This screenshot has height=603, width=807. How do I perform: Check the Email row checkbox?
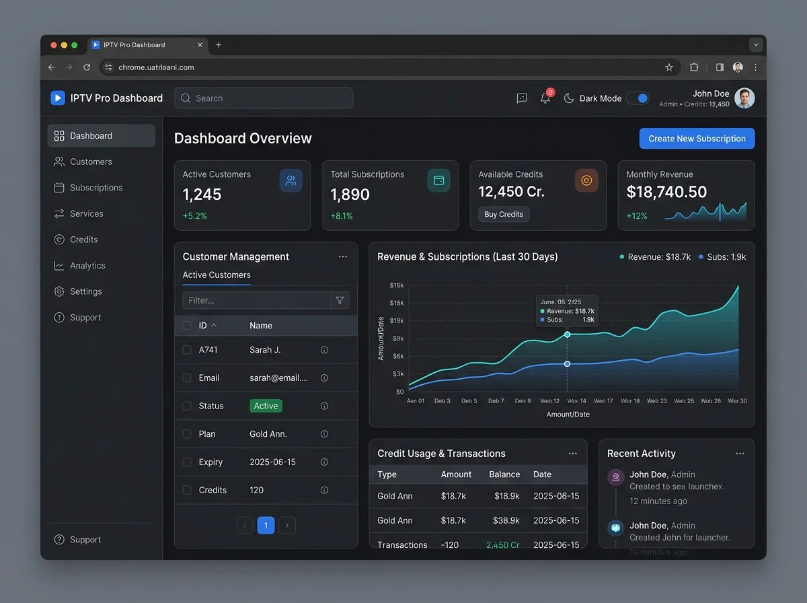pos(187,378)
